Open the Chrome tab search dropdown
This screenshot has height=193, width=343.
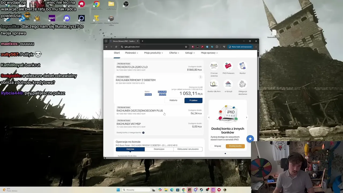[x=106, y=41]
